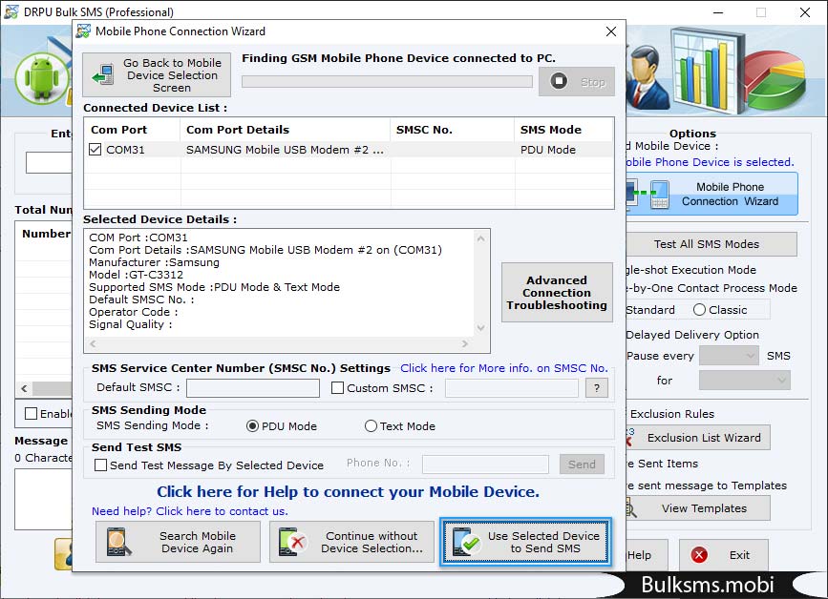This screenshot has width=828, height=599.
Task: Open Exclusion List Wizard in main window
Action: pyautogui.click(x=697, y=438)
